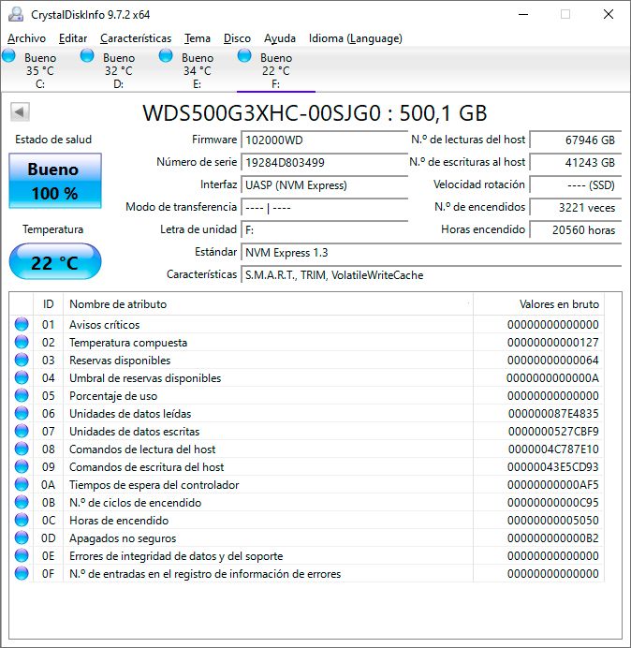Click status orb for Unidades de datos leídas
This screenshot has height=648, width=631.
point(22,413)
